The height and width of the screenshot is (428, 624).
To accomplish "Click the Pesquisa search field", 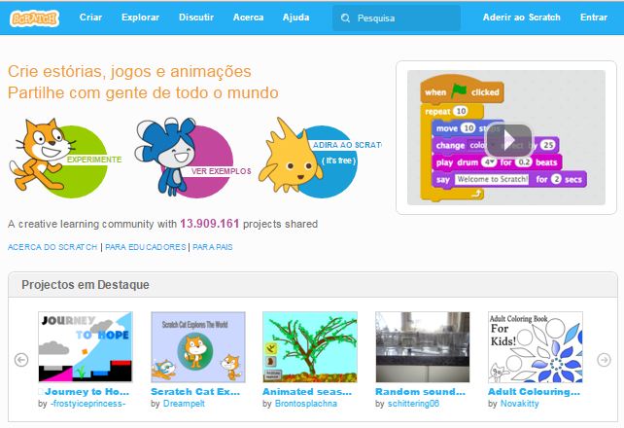I will click(403, 18).
